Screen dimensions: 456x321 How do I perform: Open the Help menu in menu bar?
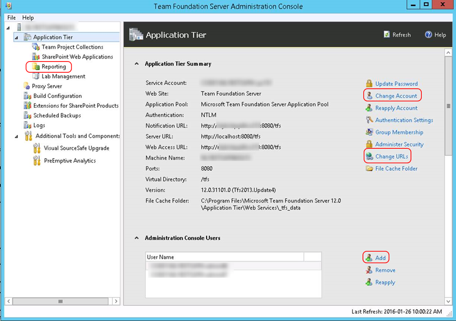28,18
